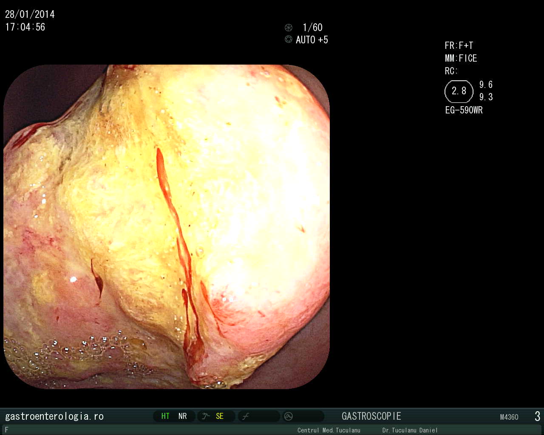Click the gastroenterologia.ro text
The image size is (544, 435).
(x=54, y=416)
